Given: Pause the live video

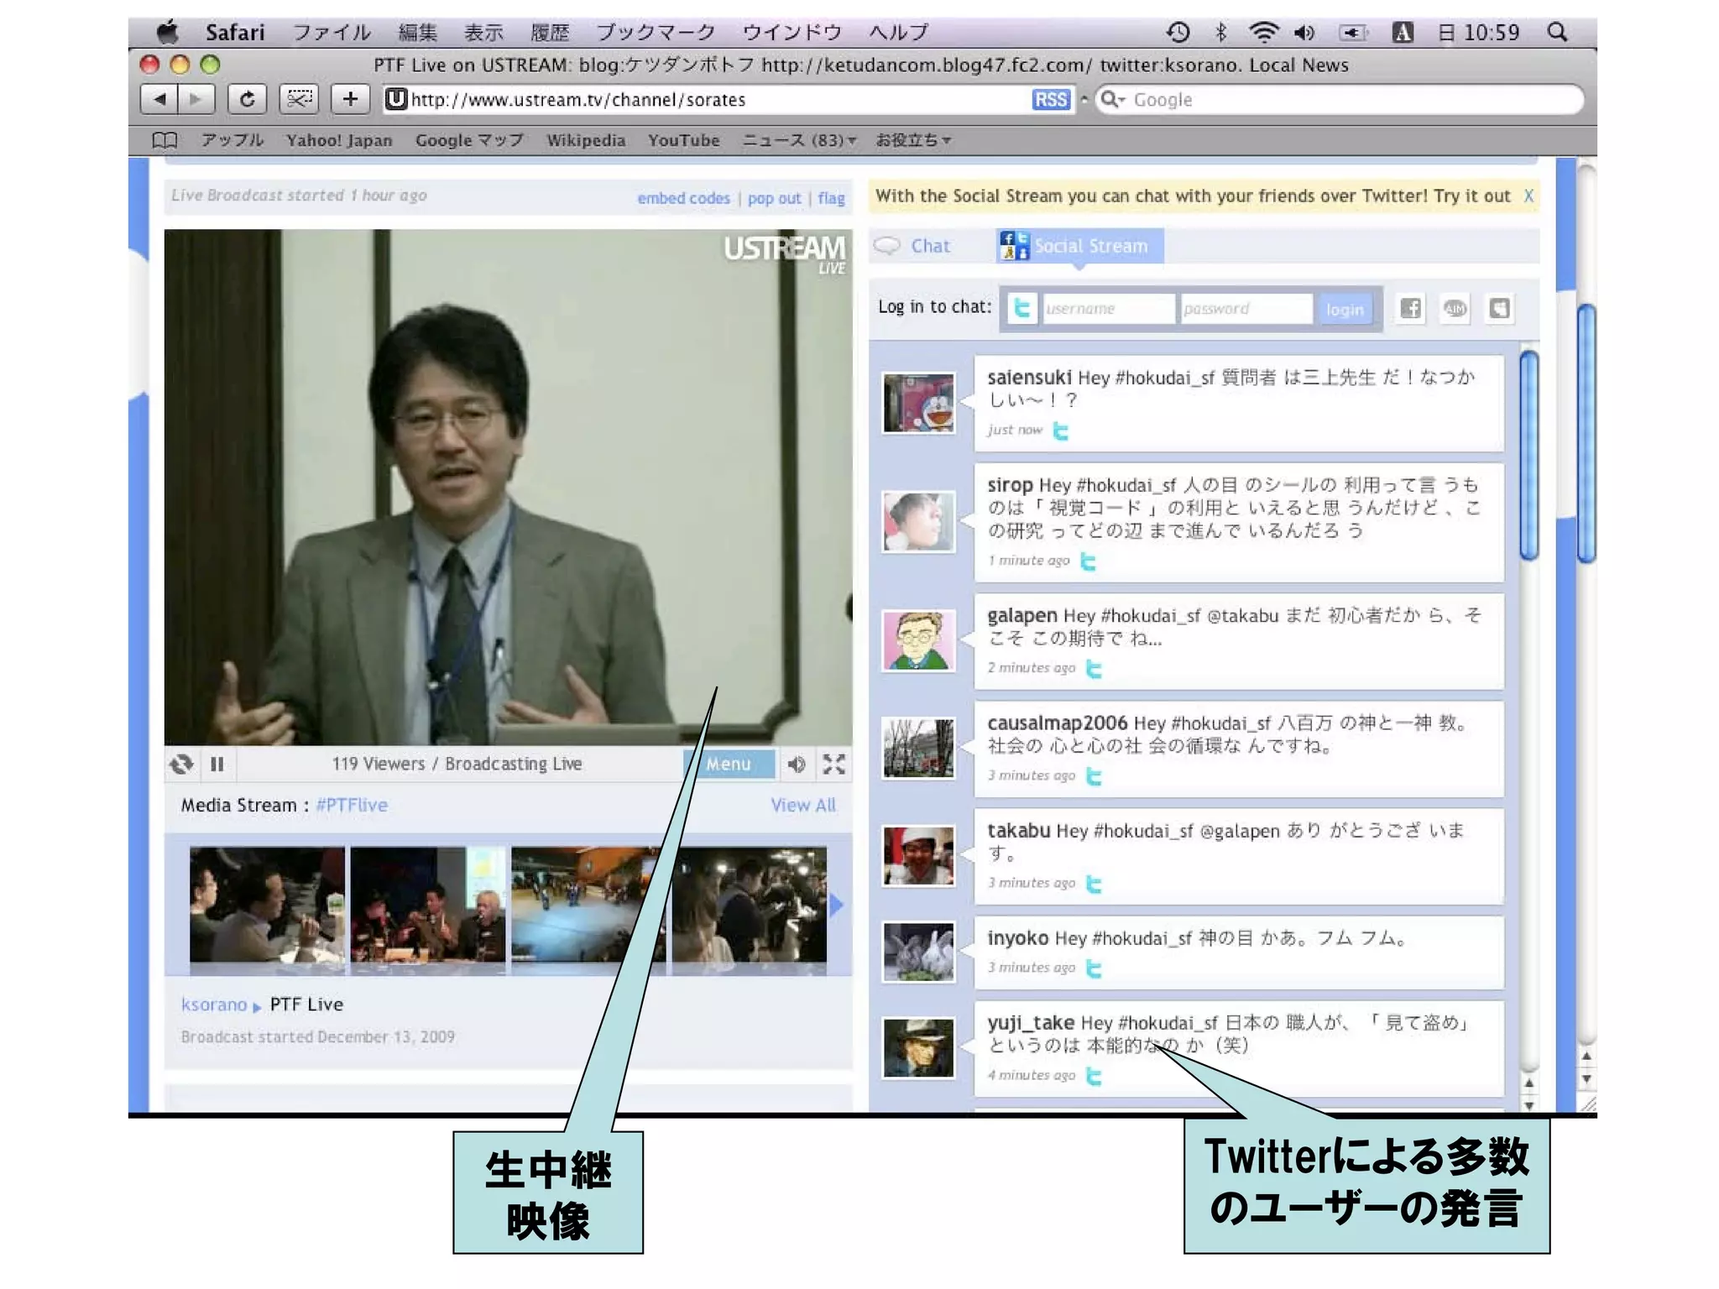Looking at the screenshot, I should pyautogui.click(x=217, y=764).
